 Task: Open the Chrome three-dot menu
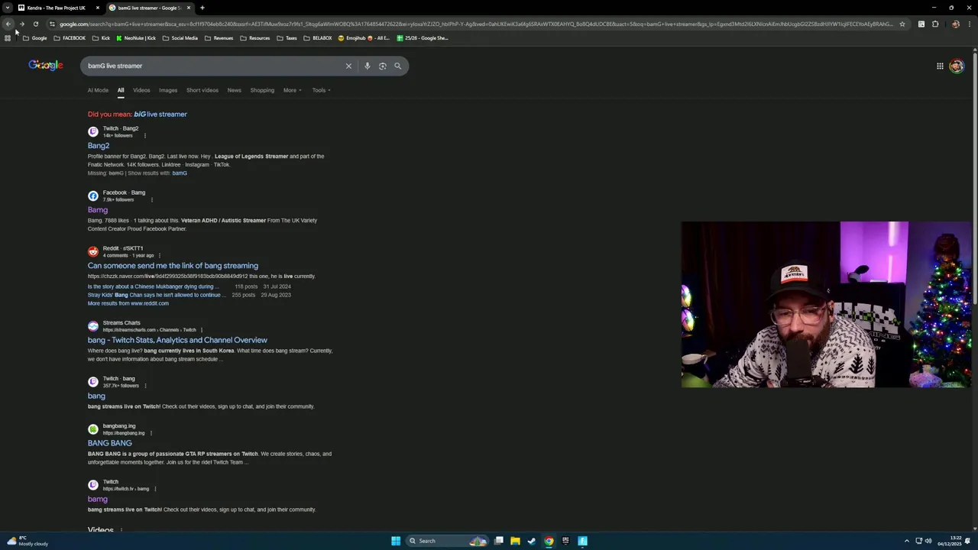tap(969, 24)
